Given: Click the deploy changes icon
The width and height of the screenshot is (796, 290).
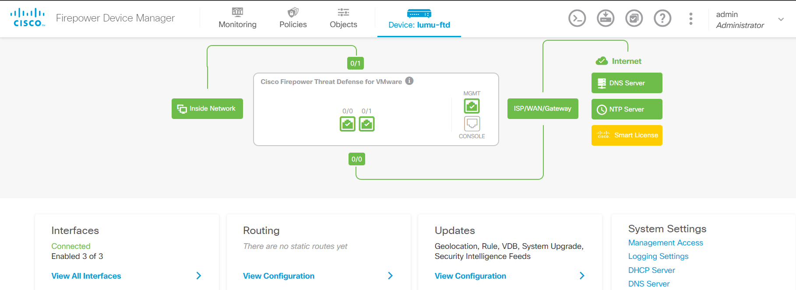Looking at the screenshot, I should (x=606, y=18).
